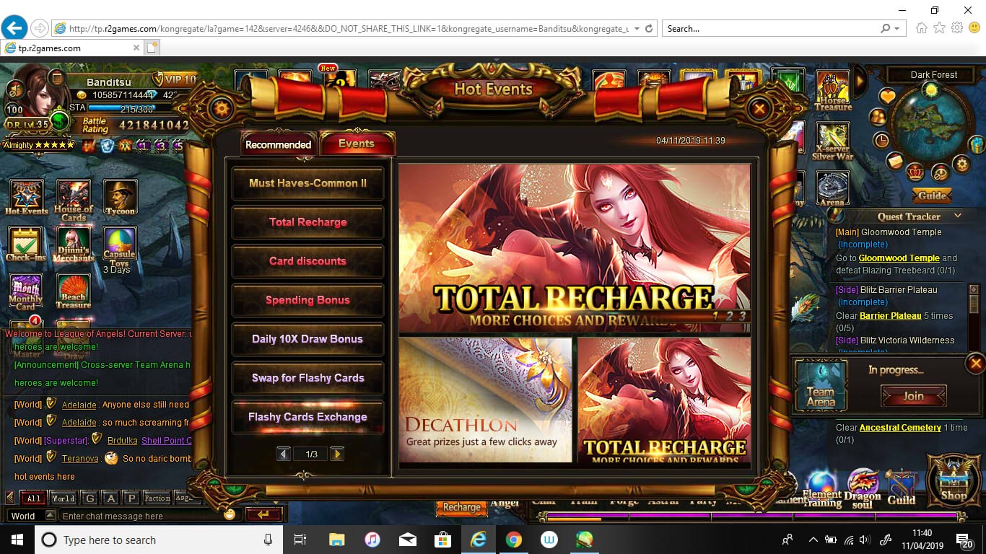The height and width of the screenshot is (554, 986).
Task: Expand the top icon bar right arrow
Action: click(x=860, y=81)
